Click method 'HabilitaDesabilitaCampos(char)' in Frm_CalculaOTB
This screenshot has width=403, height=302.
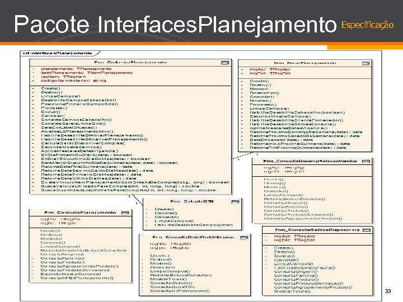[194, 225]
